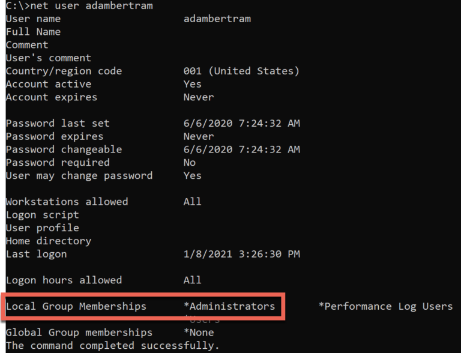The height and width of the screenshot is (353, 461).
Task: Click the 'Account active' Yes value
Action: (193, 84)
